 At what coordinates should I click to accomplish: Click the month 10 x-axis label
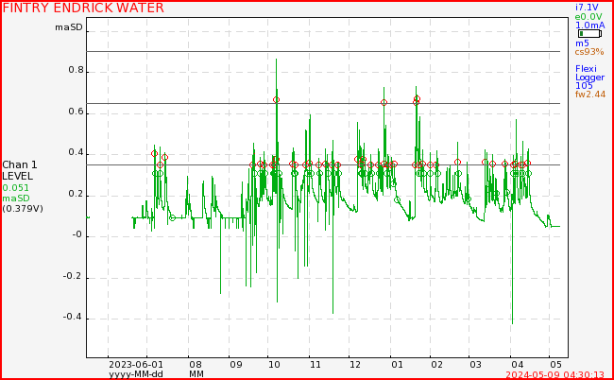click(x=274, y=365)
